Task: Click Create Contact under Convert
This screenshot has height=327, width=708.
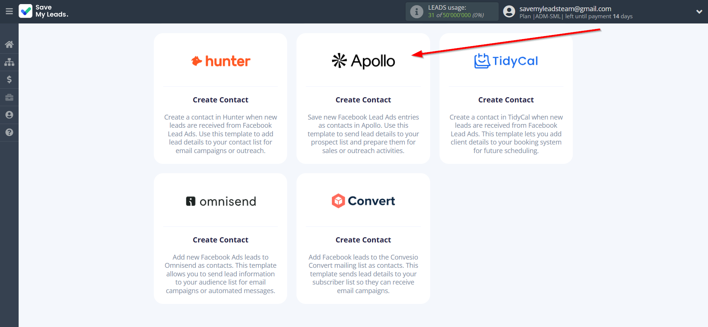Action: pyautogui.click(x=363, y=240)
